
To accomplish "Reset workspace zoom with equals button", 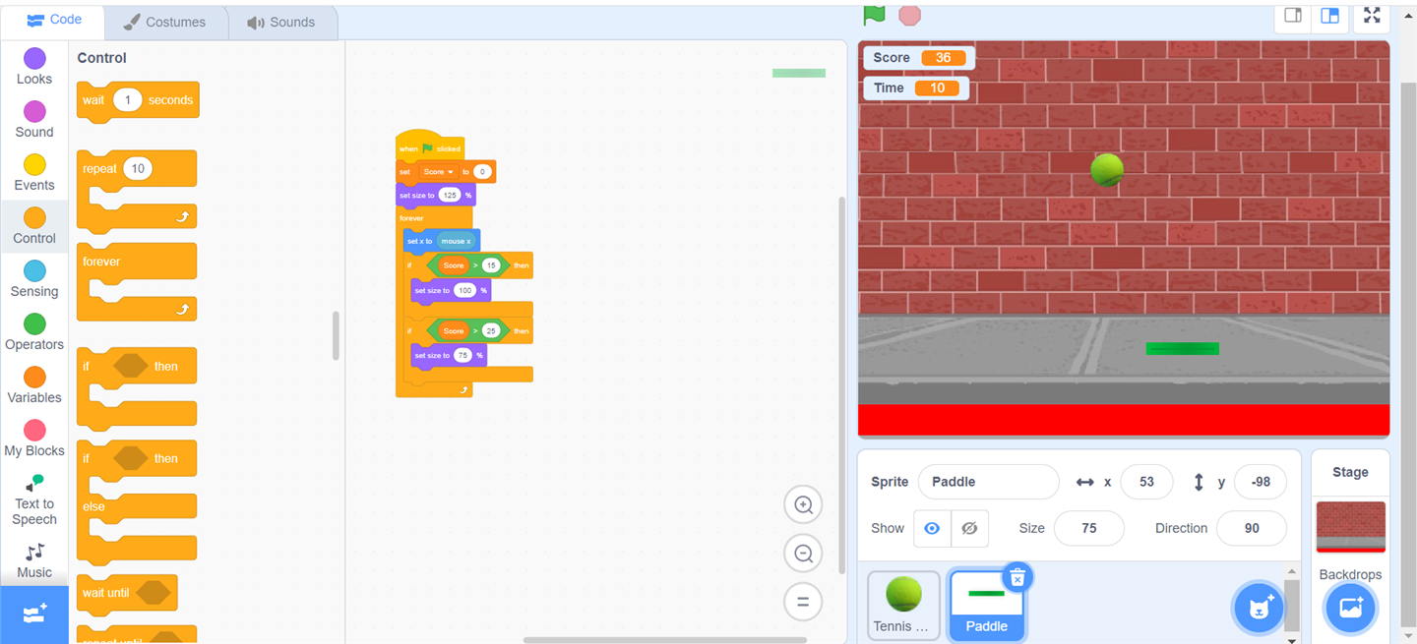I will [x=803, y=602].
